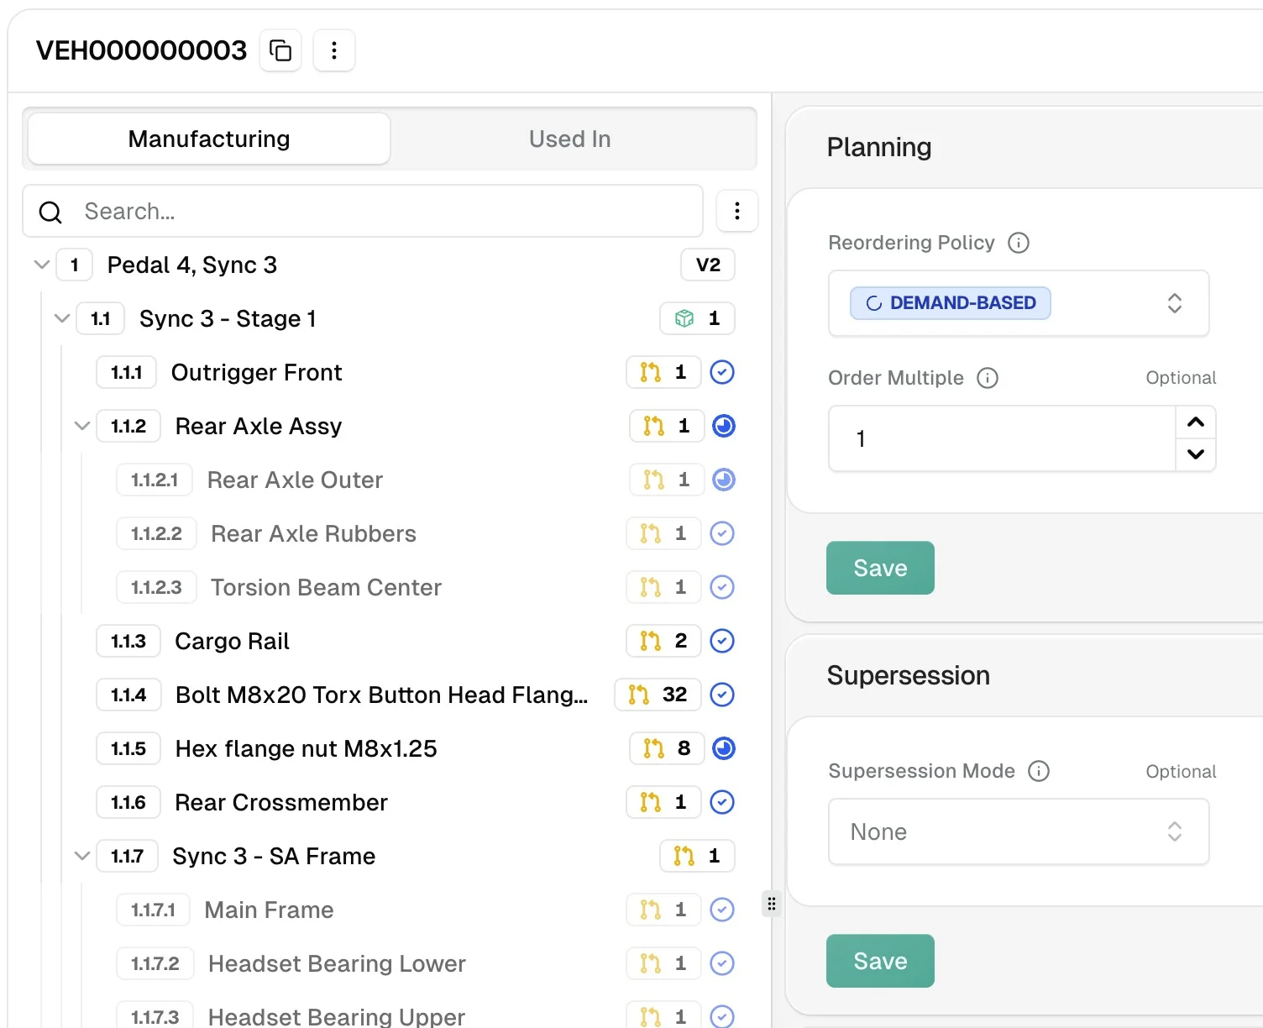
Task: Select the Hex flange nut M8x1.25 row
Action: (415, 748)
